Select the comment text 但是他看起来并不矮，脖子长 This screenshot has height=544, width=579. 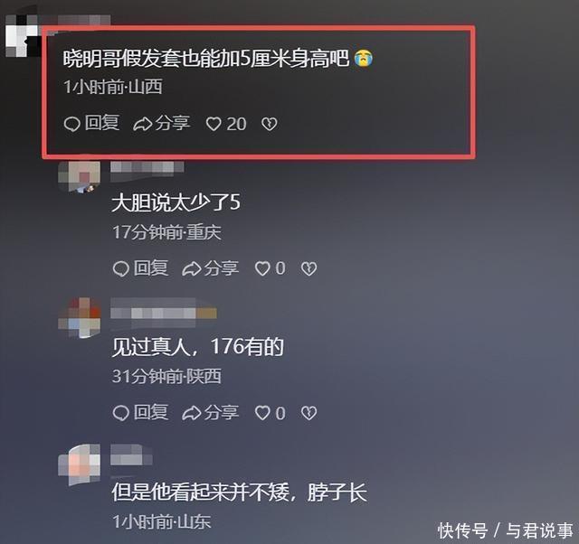(239, 492)
